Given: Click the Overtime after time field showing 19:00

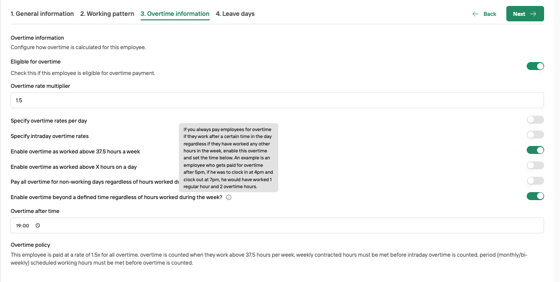Looking at the screenshot, I should [x=277, y=225].
